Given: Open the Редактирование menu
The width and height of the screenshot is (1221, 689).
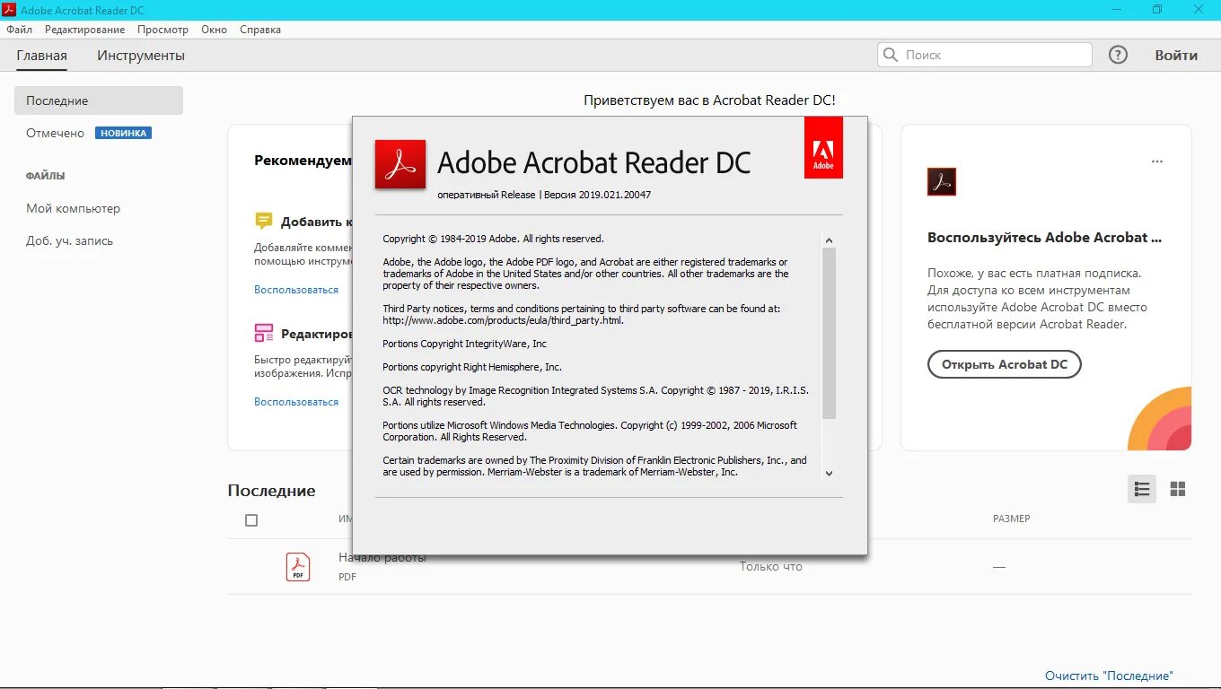Looking at the screenshot, I should pos(85,30).
